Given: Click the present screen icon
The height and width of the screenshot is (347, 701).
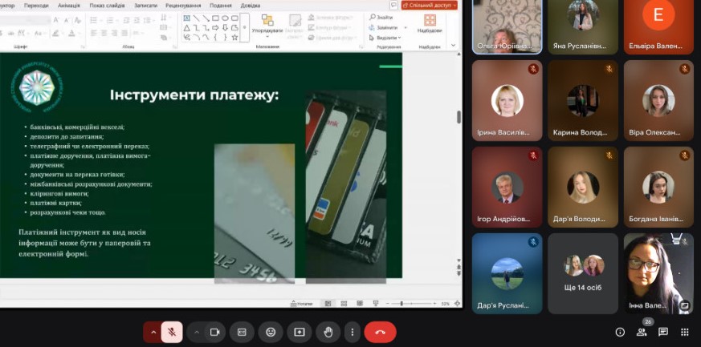Looking at the screenshot, I should click(300, 332).
